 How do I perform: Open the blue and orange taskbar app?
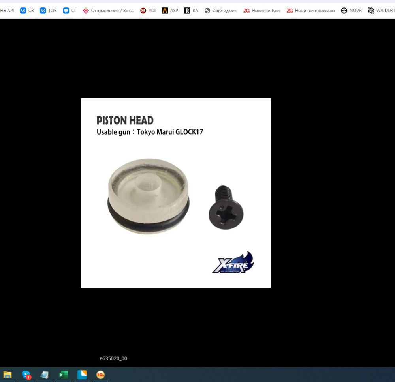82,375
